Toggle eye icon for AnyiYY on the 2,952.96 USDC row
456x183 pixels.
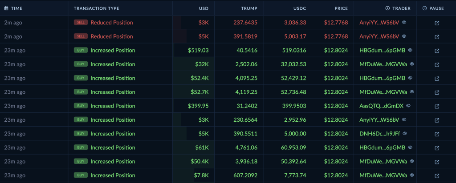(404, 119)
